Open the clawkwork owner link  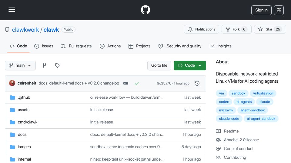[25, 30]
